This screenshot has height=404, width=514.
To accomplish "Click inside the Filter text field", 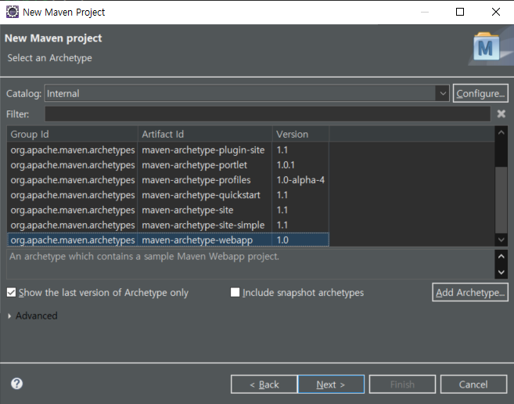I will pyautogui.click(x=268, y=114).
